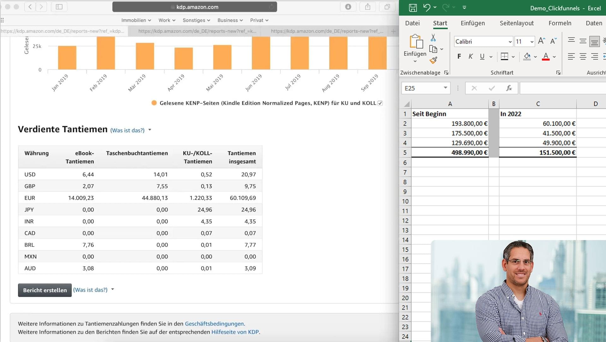This screenshot has width=606, height=342.
Task: Click the Format Painter brush icon
Action: pyautogui.click(x=433, y=60)
